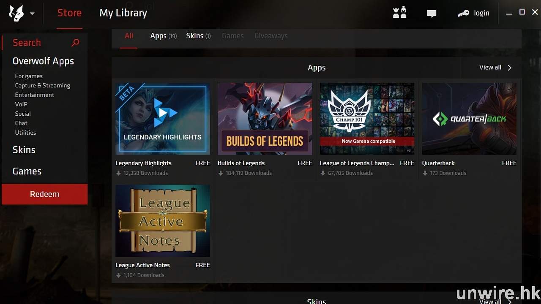The width and height of the screenshot is (541, 304).
Task: Open the chat message bubble icon
Action: [x=432, y=14]
